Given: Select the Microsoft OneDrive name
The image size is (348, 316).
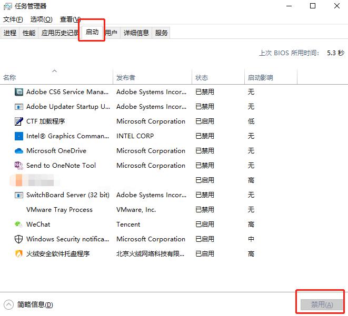Looking at the screenshot, I should point(56,151).
